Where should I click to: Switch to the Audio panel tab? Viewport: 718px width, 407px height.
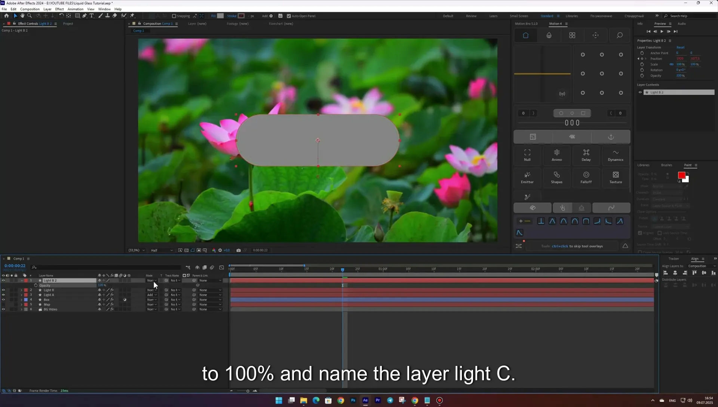click(x=681, y=24)
